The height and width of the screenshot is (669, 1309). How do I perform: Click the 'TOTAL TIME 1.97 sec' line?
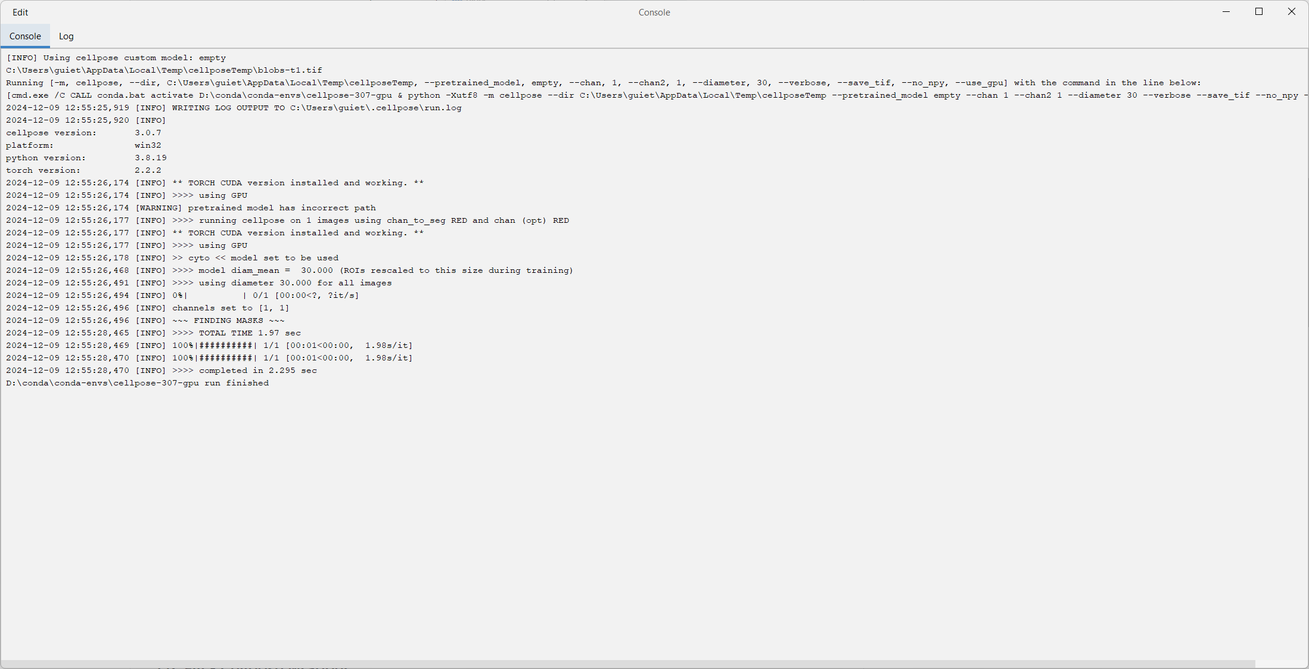(x=153, y=333)
